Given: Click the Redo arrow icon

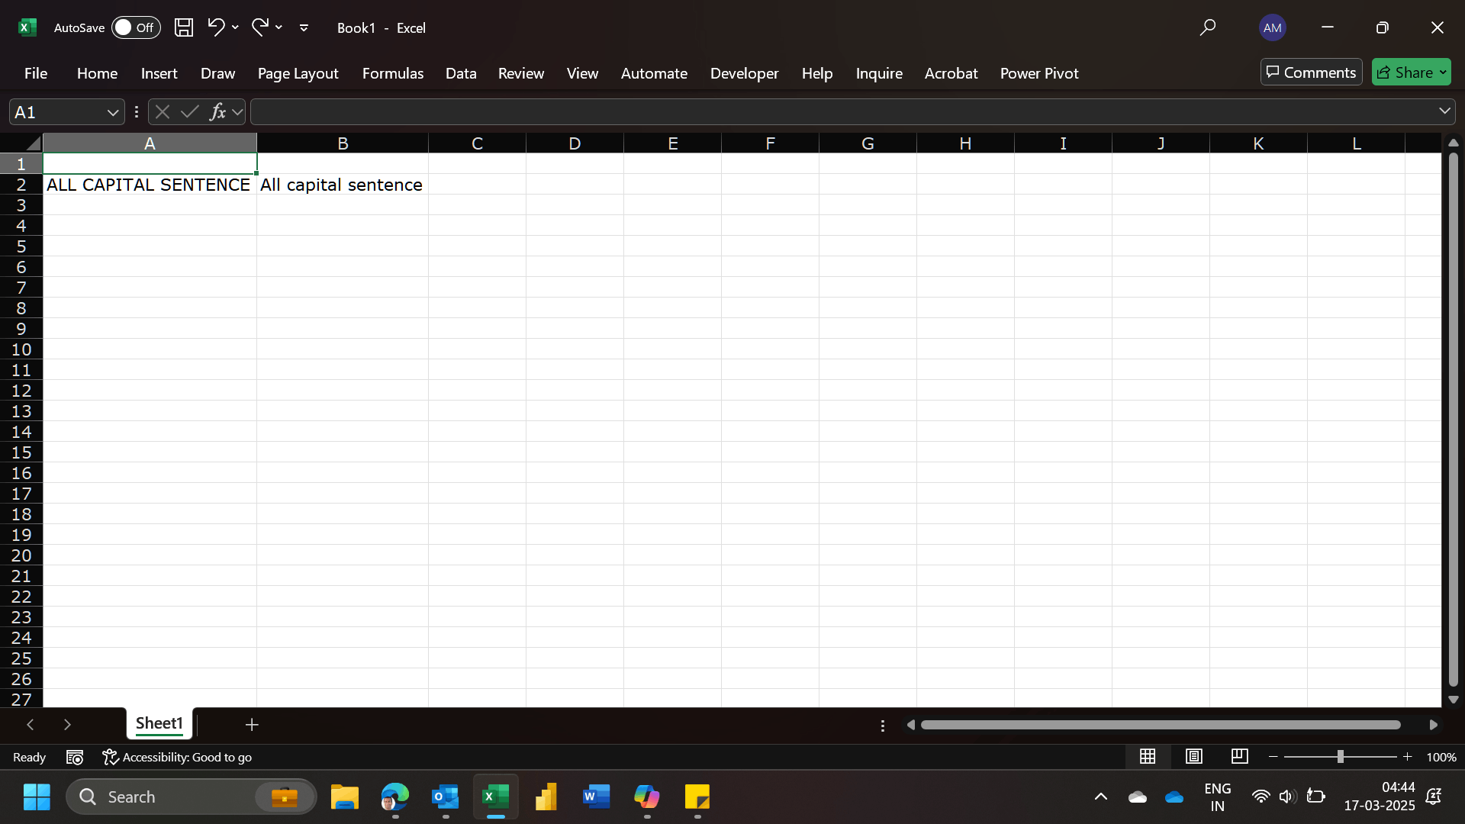Looking at the screenshot, I should point(259,27).
